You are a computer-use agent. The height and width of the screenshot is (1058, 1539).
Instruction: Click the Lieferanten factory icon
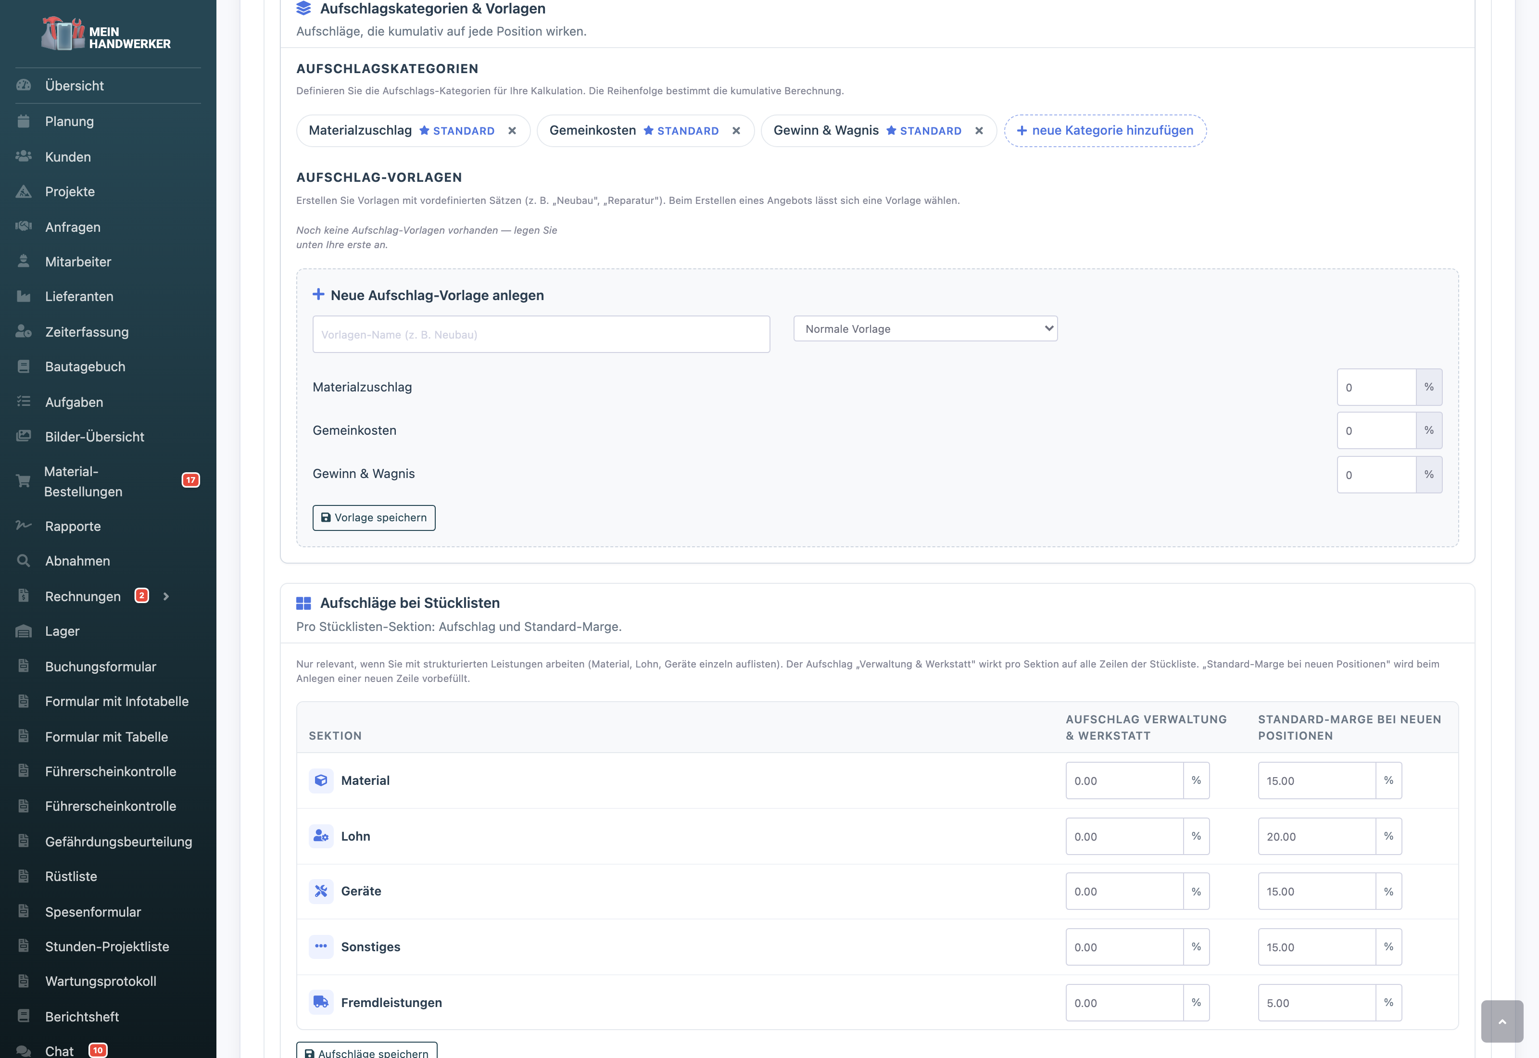[x=24, y=296]
